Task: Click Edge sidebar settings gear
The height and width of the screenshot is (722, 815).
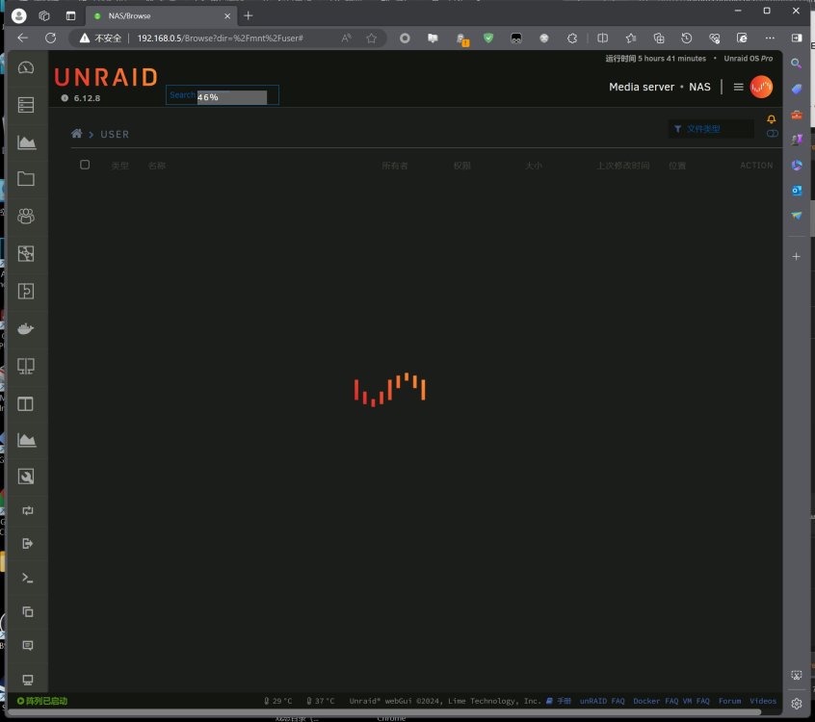Action: pyautogui.click(x=797, y=704)
